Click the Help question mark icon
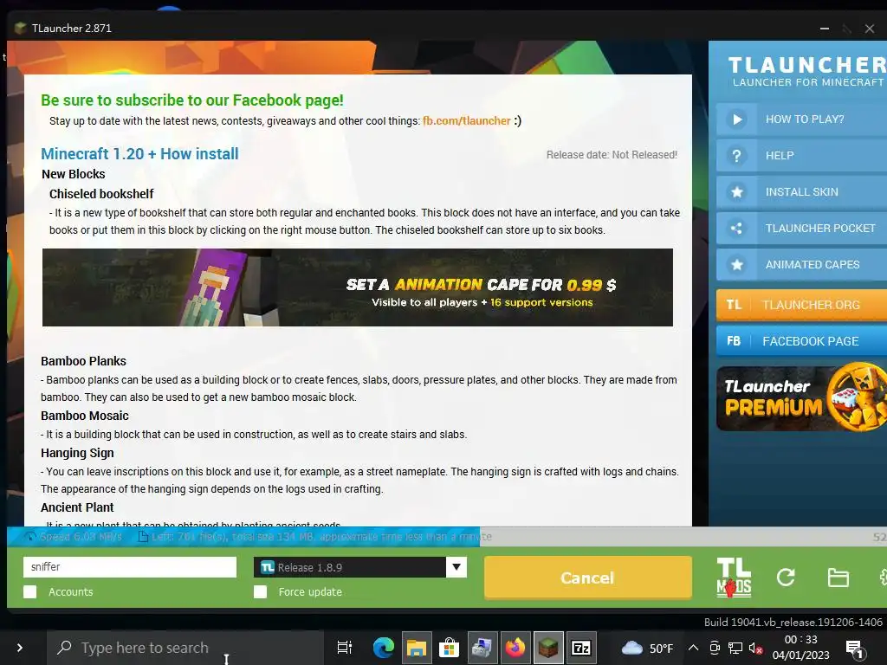This screenshot has height=665, width=887. coord(736,156)
